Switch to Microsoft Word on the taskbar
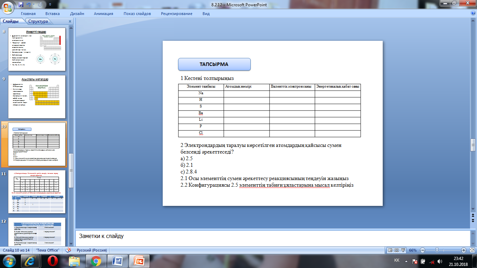 click(x=118, y=261)
